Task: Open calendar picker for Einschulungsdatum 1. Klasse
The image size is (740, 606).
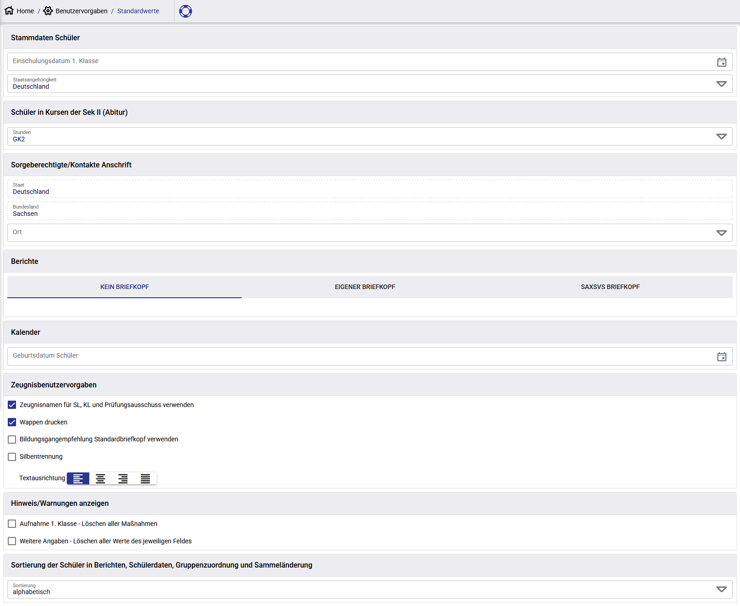Action: click(x=721, y=62)
